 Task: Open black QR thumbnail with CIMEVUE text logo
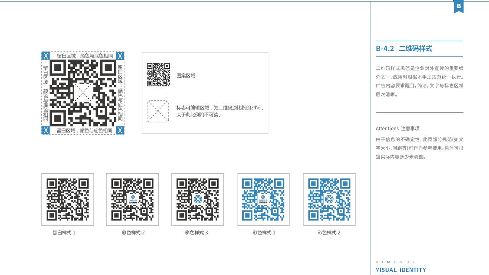(132, 199)
